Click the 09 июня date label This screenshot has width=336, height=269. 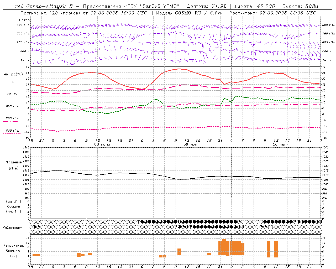click(x=191, y=144)
